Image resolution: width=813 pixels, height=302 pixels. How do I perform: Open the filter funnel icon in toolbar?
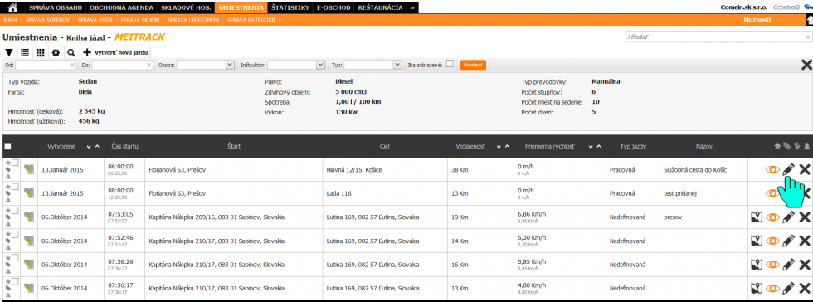pos(9,53)
